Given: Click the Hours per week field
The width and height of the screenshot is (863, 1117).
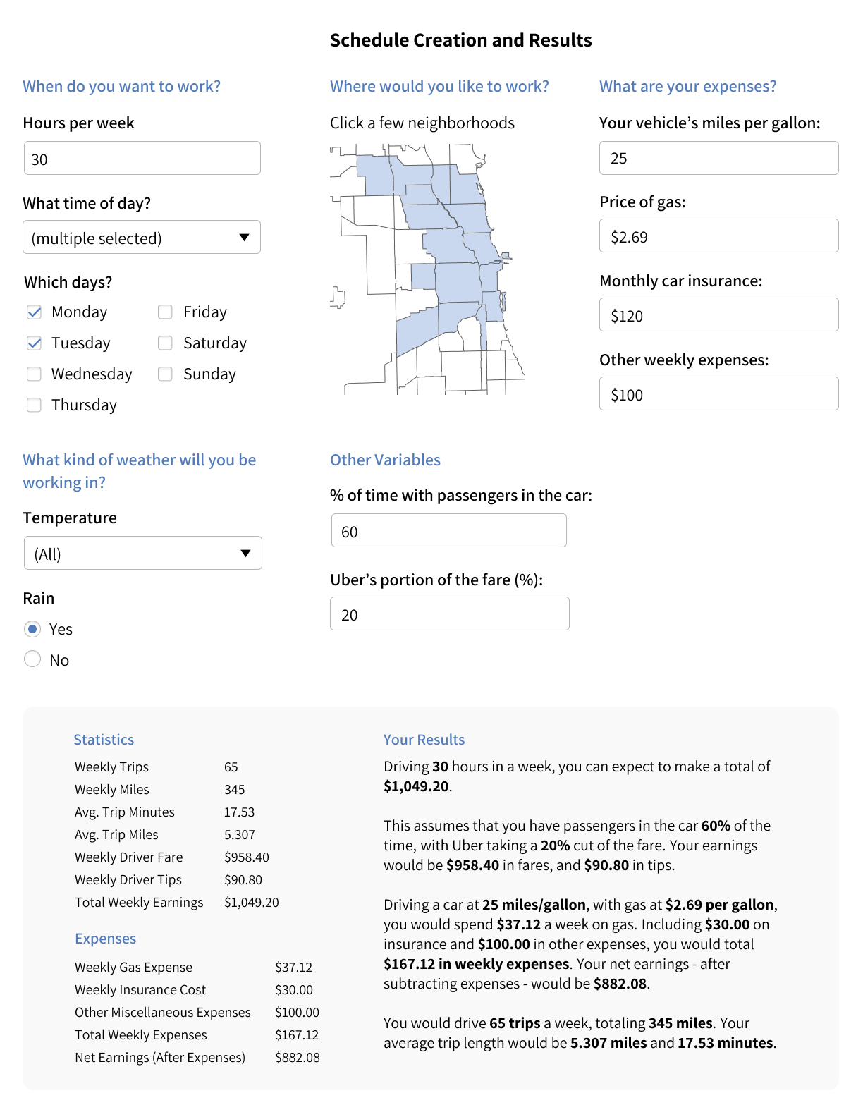Looking at the screenshot, I should click(x=142, y=159).
